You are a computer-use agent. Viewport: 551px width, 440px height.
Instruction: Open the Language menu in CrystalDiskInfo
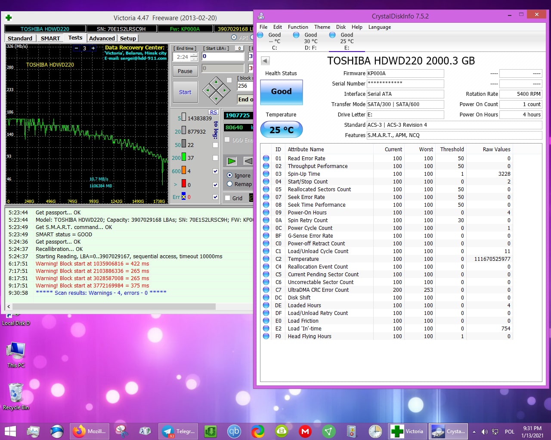380,27
